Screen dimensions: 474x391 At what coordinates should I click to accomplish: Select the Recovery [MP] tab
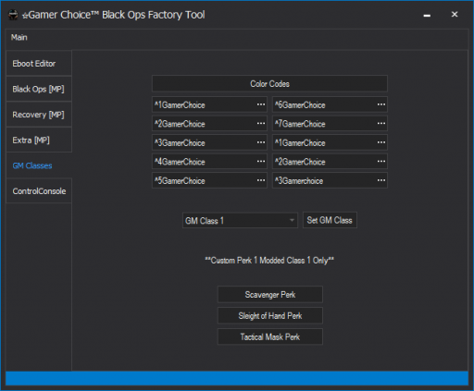[x=39, y=115]
